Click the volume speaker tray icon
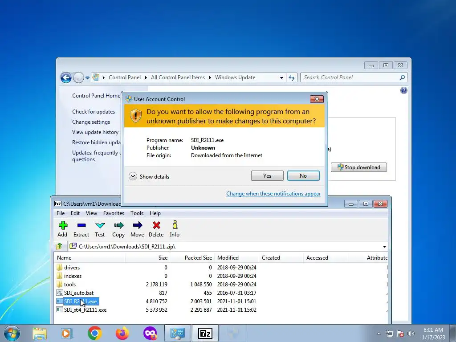The image size is (456, 342). coord(411,334)
